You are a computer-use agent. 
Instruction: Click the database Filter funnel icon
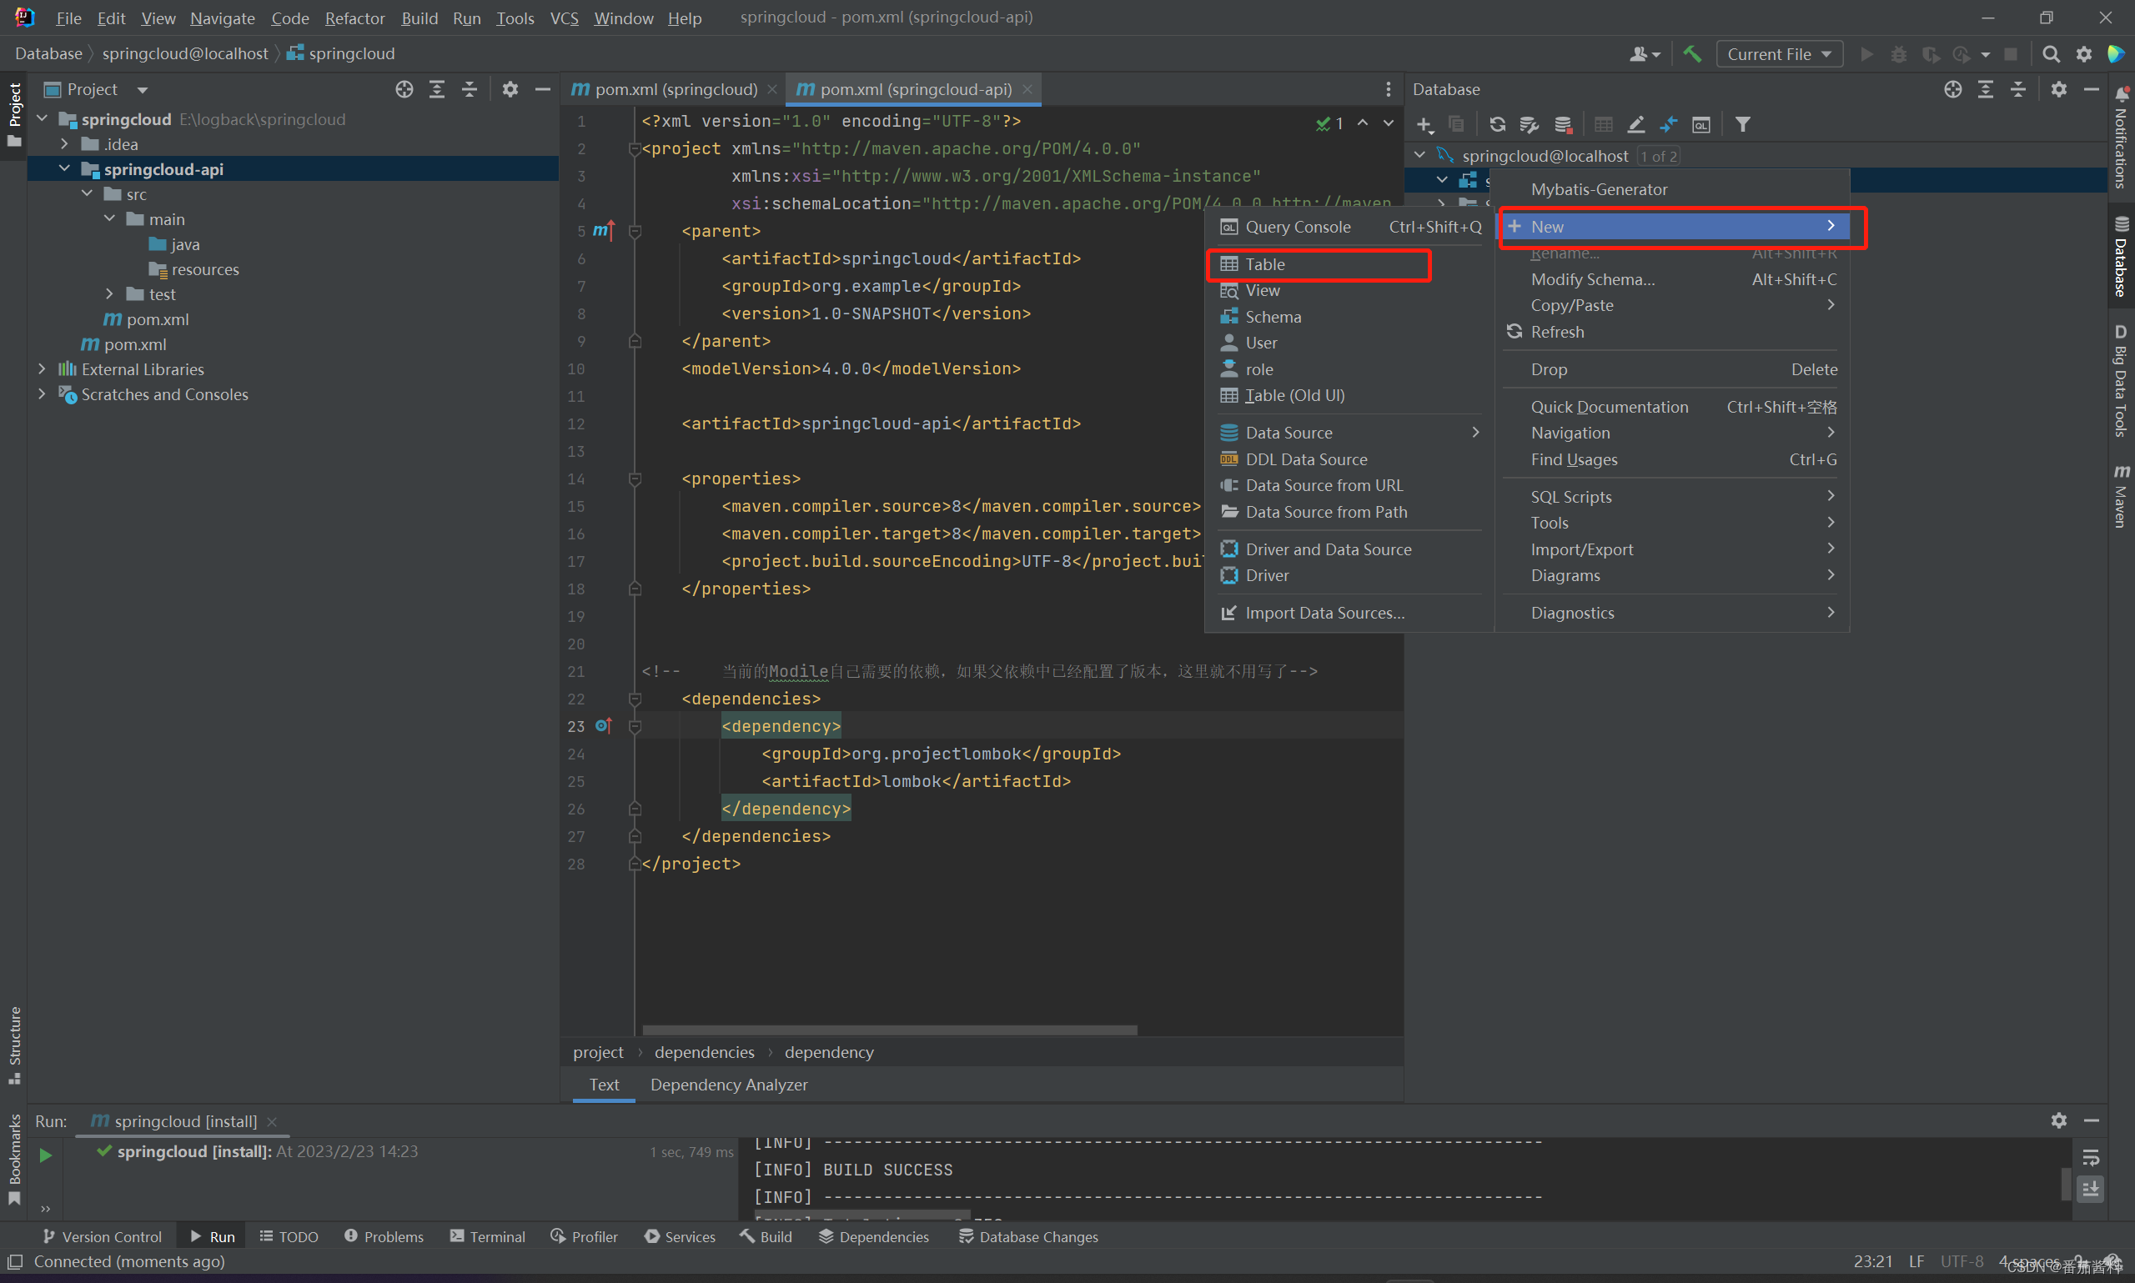(1742, 124)
